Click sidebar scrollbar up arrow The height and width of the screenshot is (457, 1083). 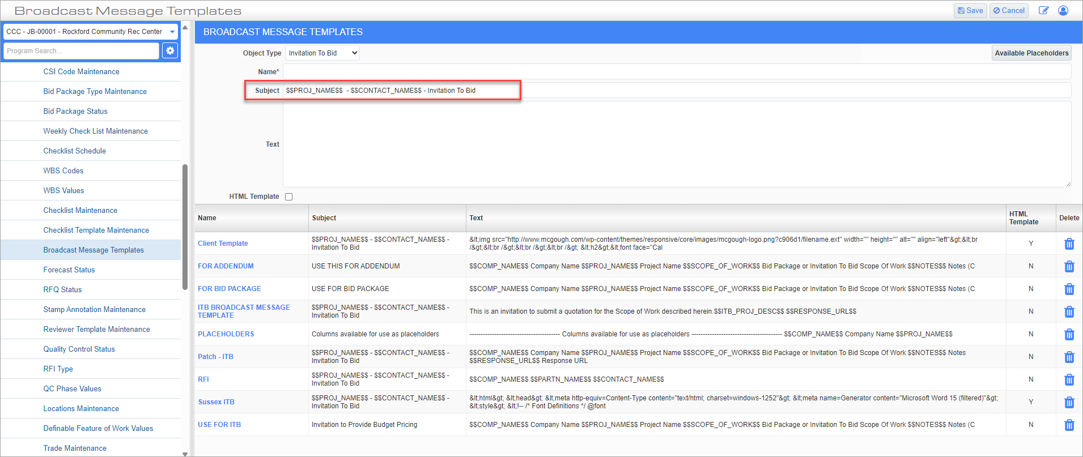(185, 27)
